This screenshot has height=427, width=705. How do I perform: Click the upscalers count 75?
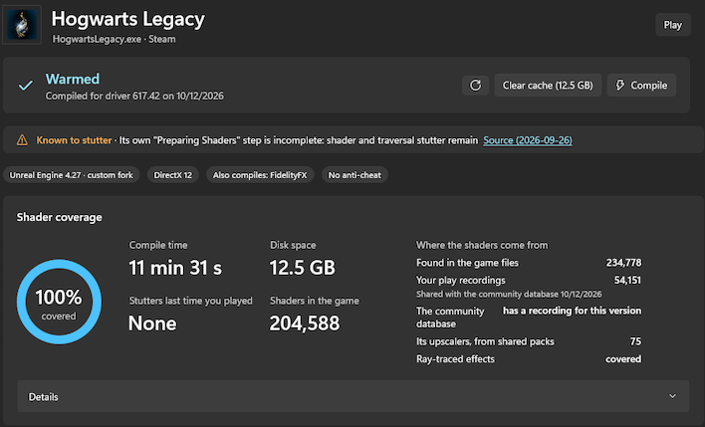635,341
